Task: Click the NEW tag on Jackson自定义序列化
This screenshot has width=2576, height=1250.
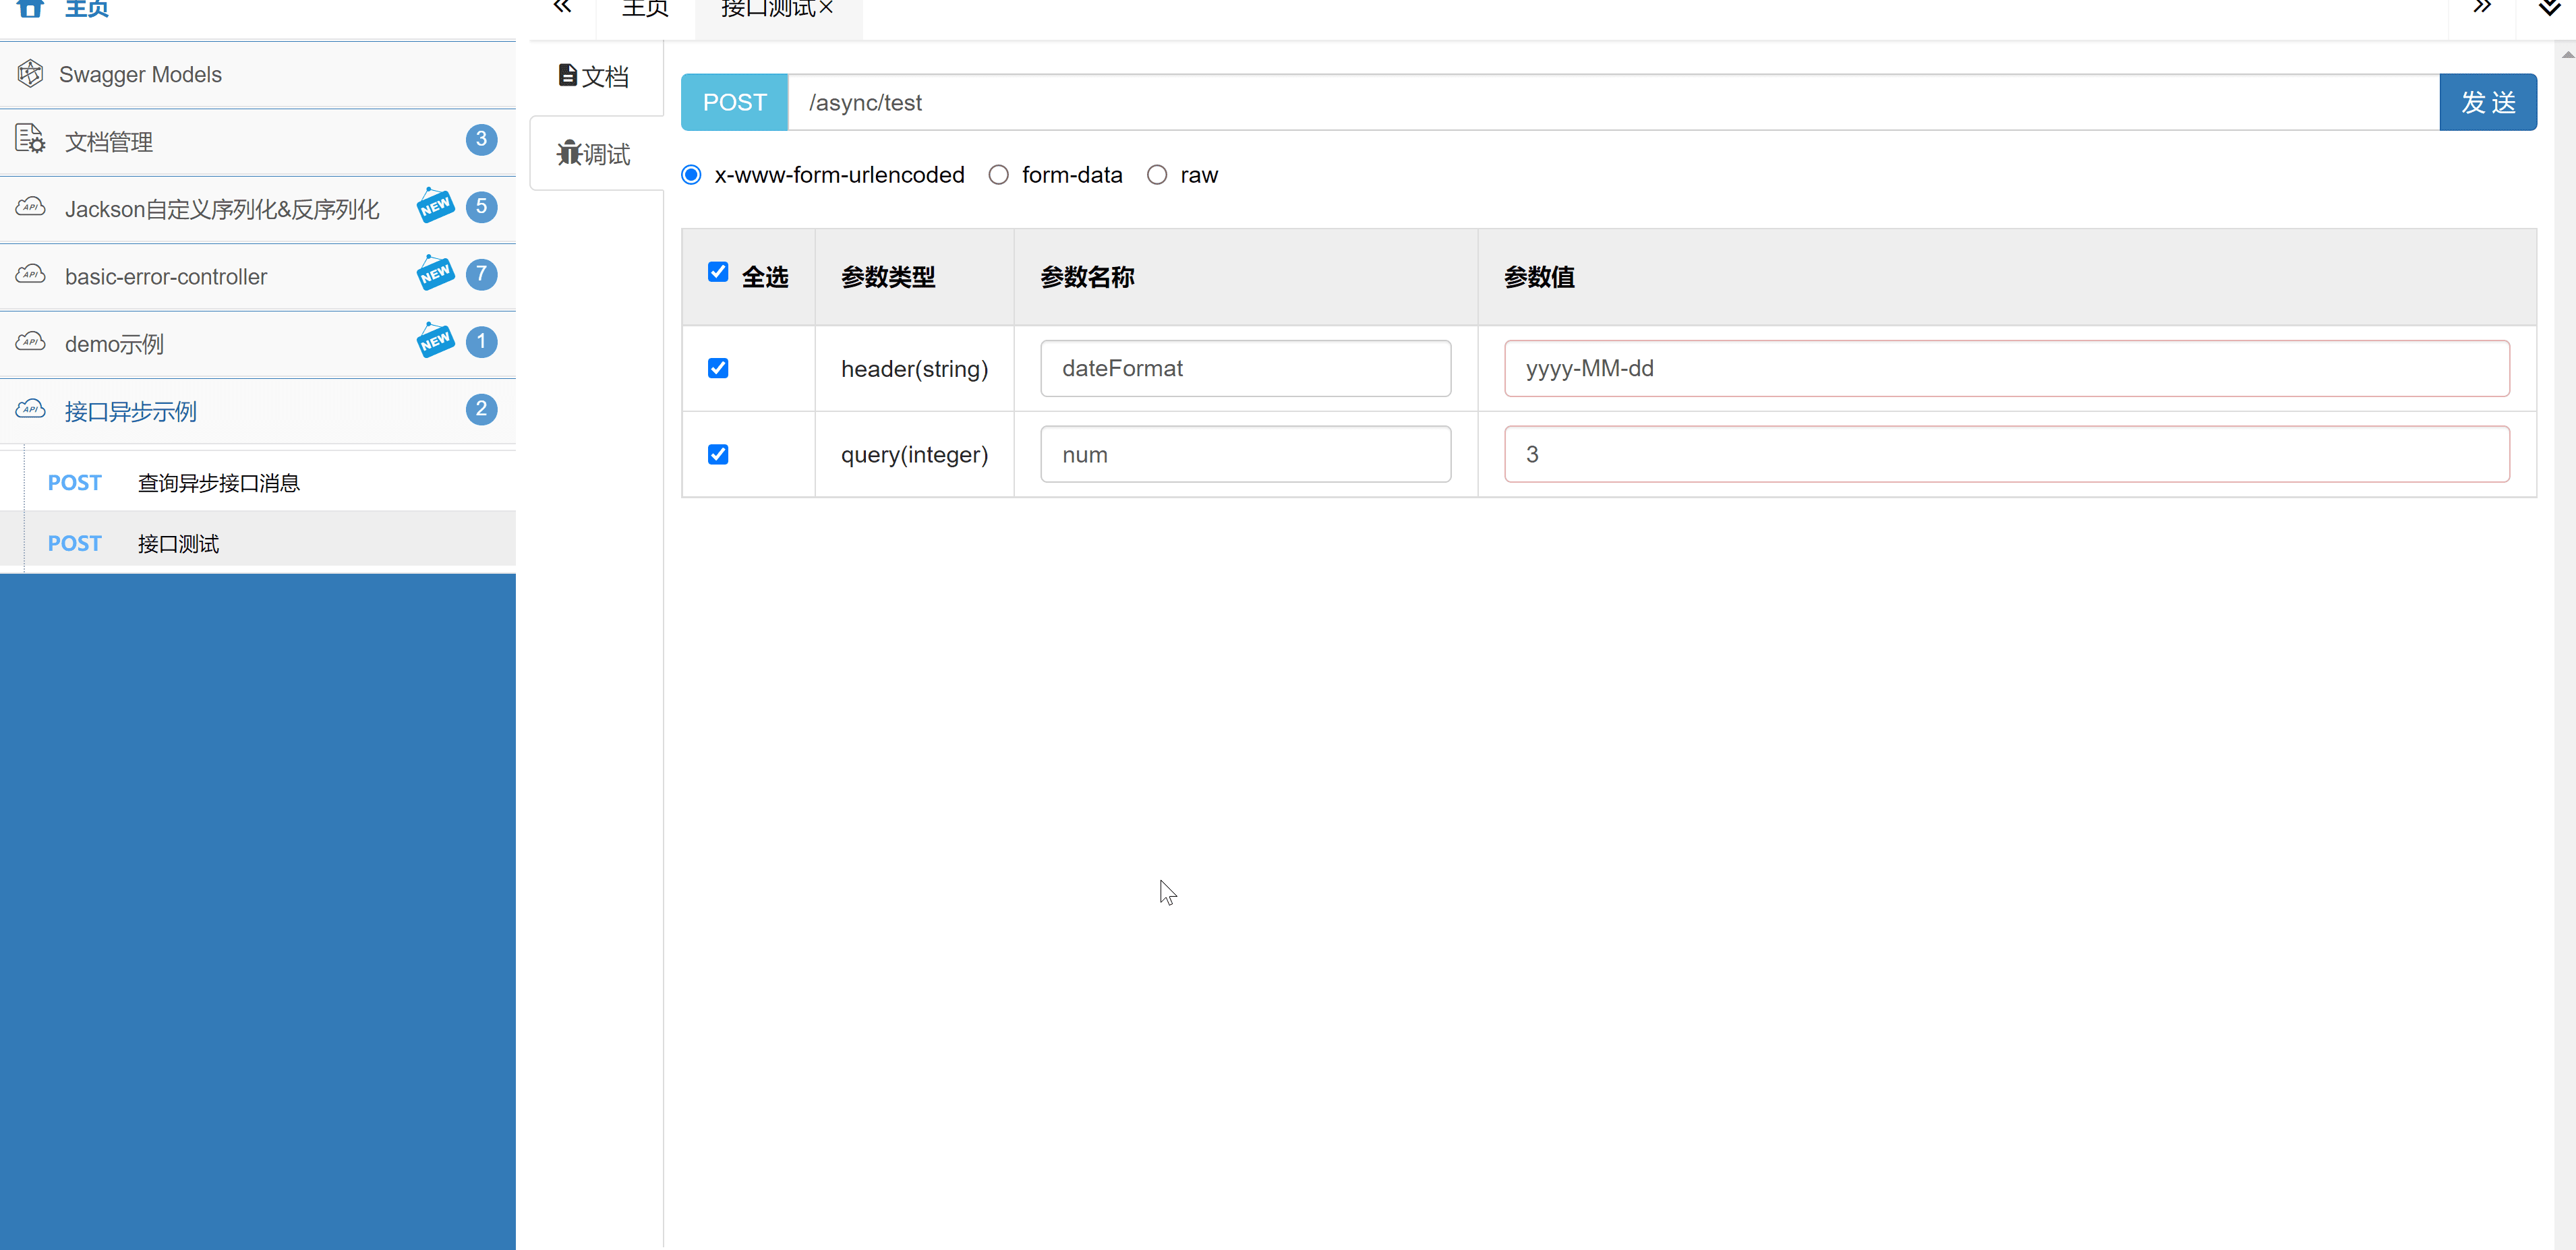Action: pyautogui.click(x=435, y=205)
